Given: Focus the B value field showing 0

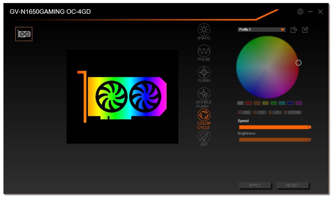Looking at the screenshot, I should click(277, 112).
